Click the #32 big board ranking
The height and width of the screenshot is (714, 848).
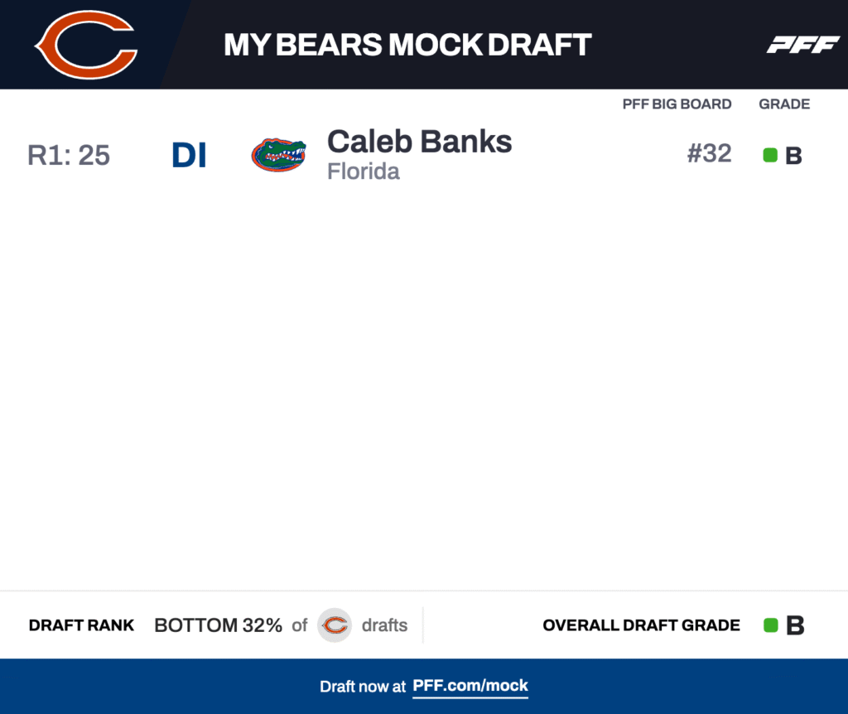coord(709,153)
